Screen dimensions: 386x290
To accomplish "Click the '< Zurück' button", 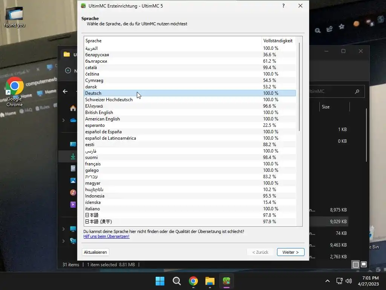I will [260, 252].
